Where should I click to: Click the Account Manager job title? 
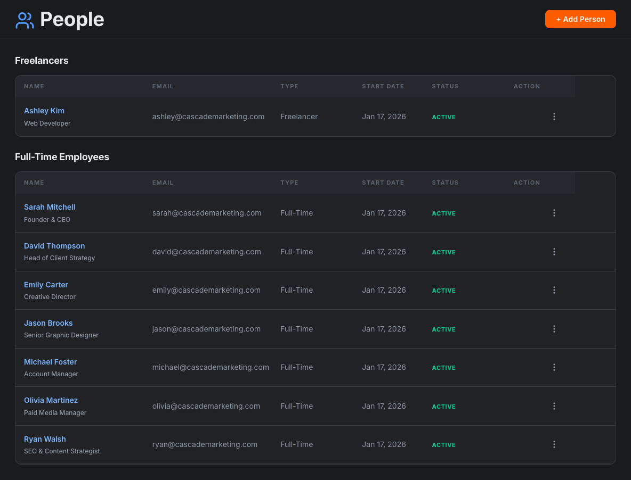(x=51, y=374)
